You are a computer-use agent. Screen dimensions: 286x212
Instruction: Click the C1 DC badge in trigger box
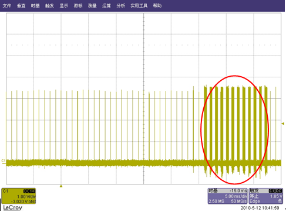tap(275, 191)
